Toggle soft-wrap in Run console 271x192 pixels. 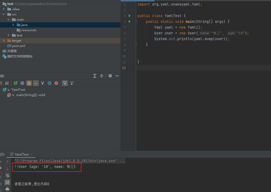click(7, 175)
